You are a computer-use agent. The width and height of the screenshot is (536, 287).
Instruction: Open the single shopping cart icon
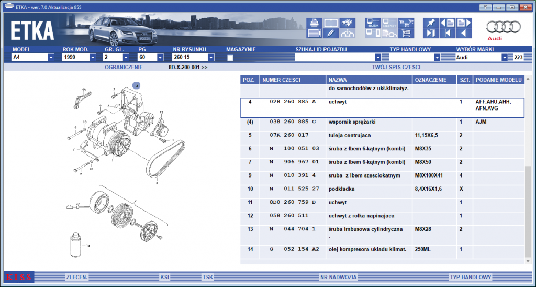[406, 33]
